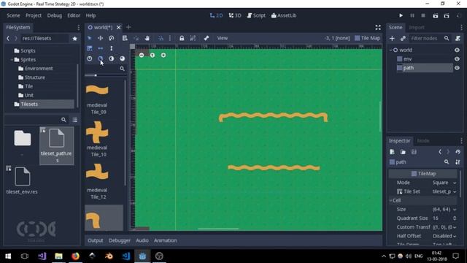Image resolution: width=467 pixels, height=263 pixels.
Task: Click the bone tool icon in the canvas toolbar
Action: [207, 38]
